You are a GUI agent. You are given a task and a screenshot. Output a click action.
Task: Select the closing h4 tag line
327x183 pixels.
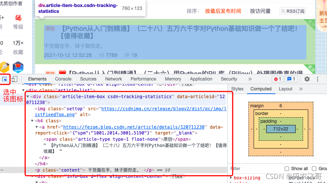(41, 164)
